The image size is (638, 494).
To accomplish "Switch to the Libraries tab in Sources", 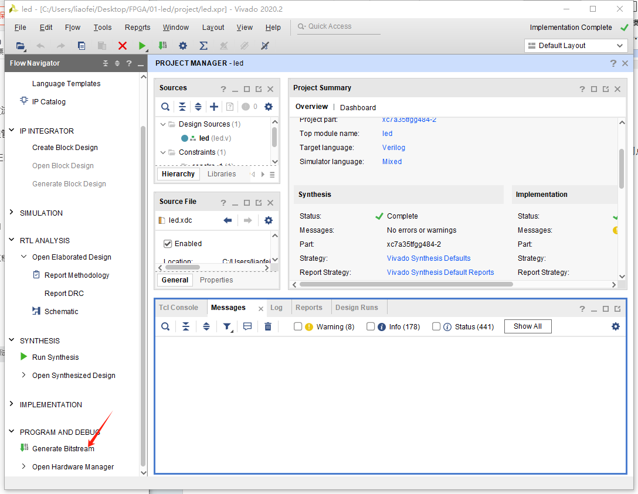I will [222, 174].
